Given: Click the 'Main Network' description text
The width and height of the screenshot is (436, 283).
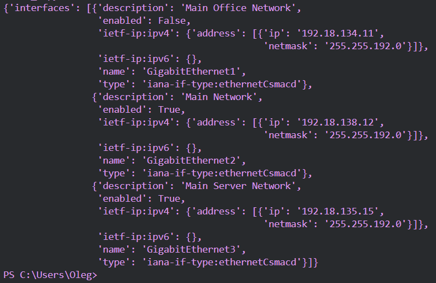Looking at the screenshot, I should 219,97.
